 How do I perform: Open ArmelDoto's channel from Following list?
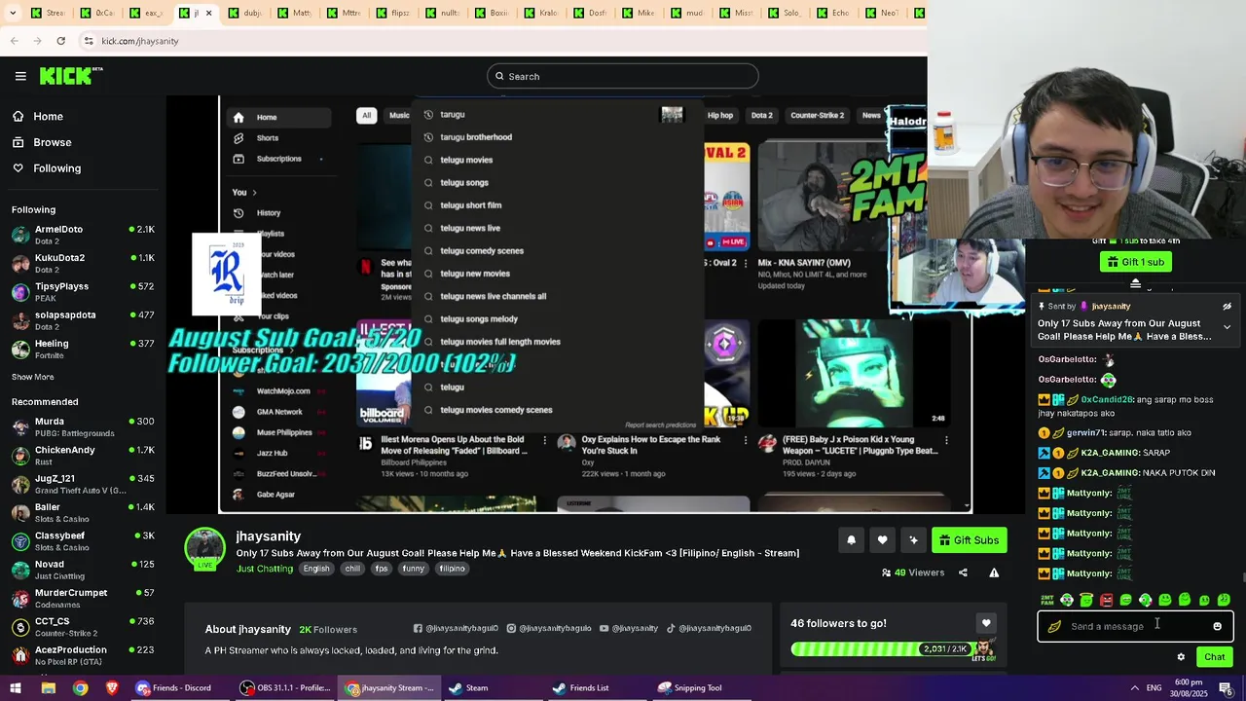point(83,235)
